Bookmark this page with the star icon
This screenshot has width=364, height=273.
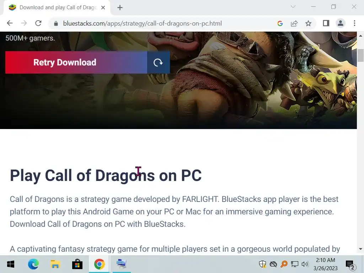click(308, 23)
